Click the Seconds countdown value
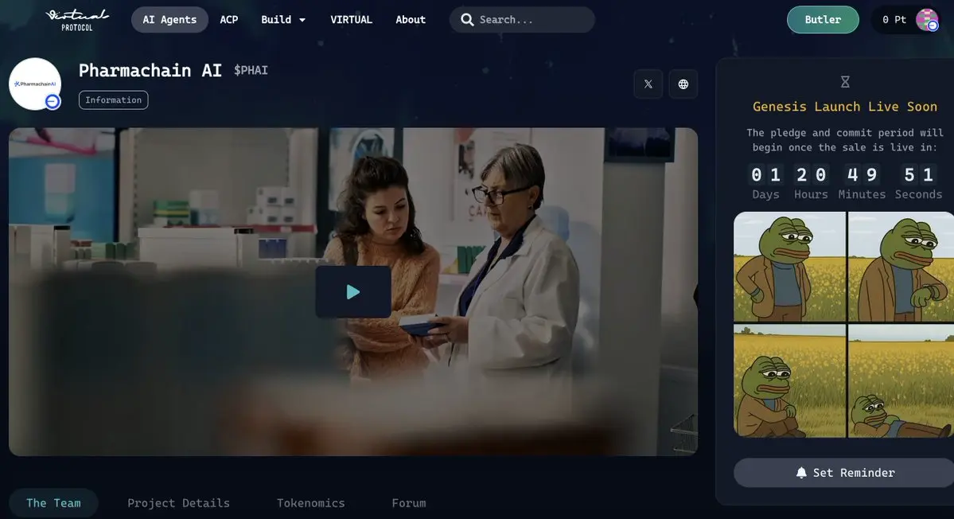This screenshot has width=954, height=519. coord(919,175)
